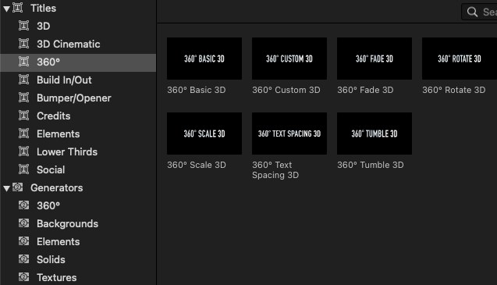Click the 360° Text Spacing 3D thumbnail

pyautogui.click(x=289, y=134)
